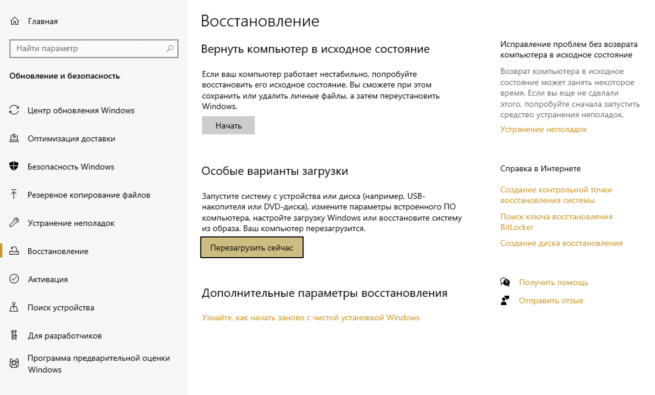
Task: Click the Отправить отзыв person icon
Action: (x=505, y=300)
